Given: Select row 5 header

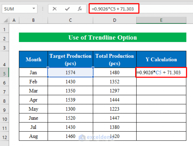Looking at the screenshot, I should coord(5,74).
